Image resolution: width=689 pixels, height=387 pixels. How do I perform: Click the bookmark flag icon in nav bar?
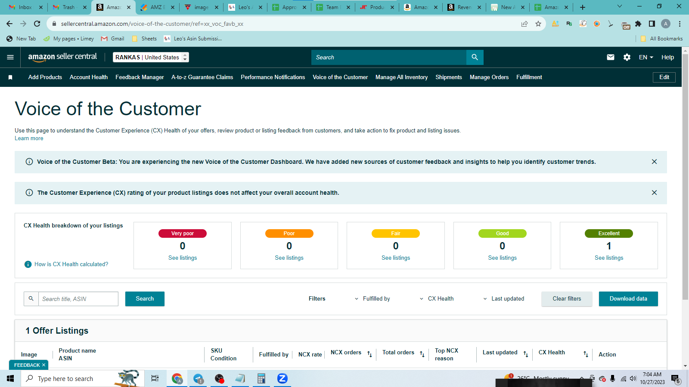click(10, 77)
